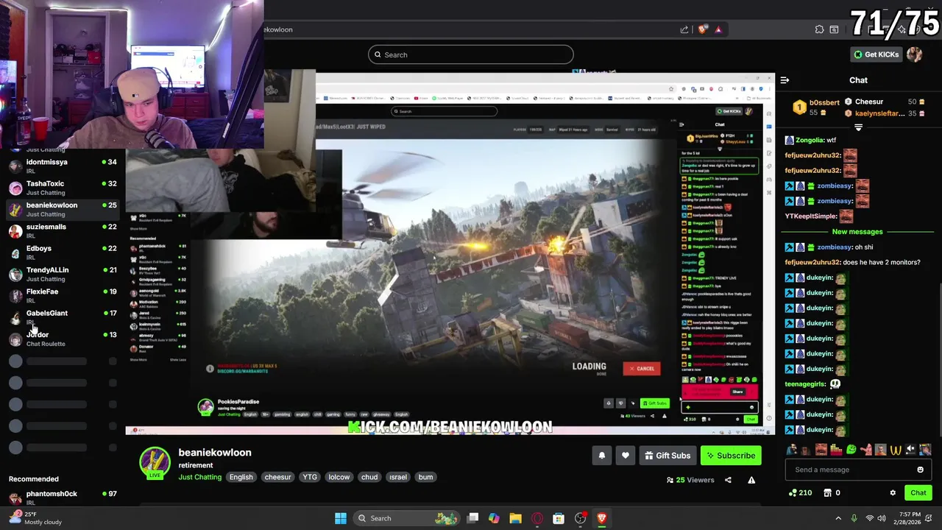Select the green blob emote in quick emotes
The width and height of the screenshot is (942, 530).
tap(851, 449)
